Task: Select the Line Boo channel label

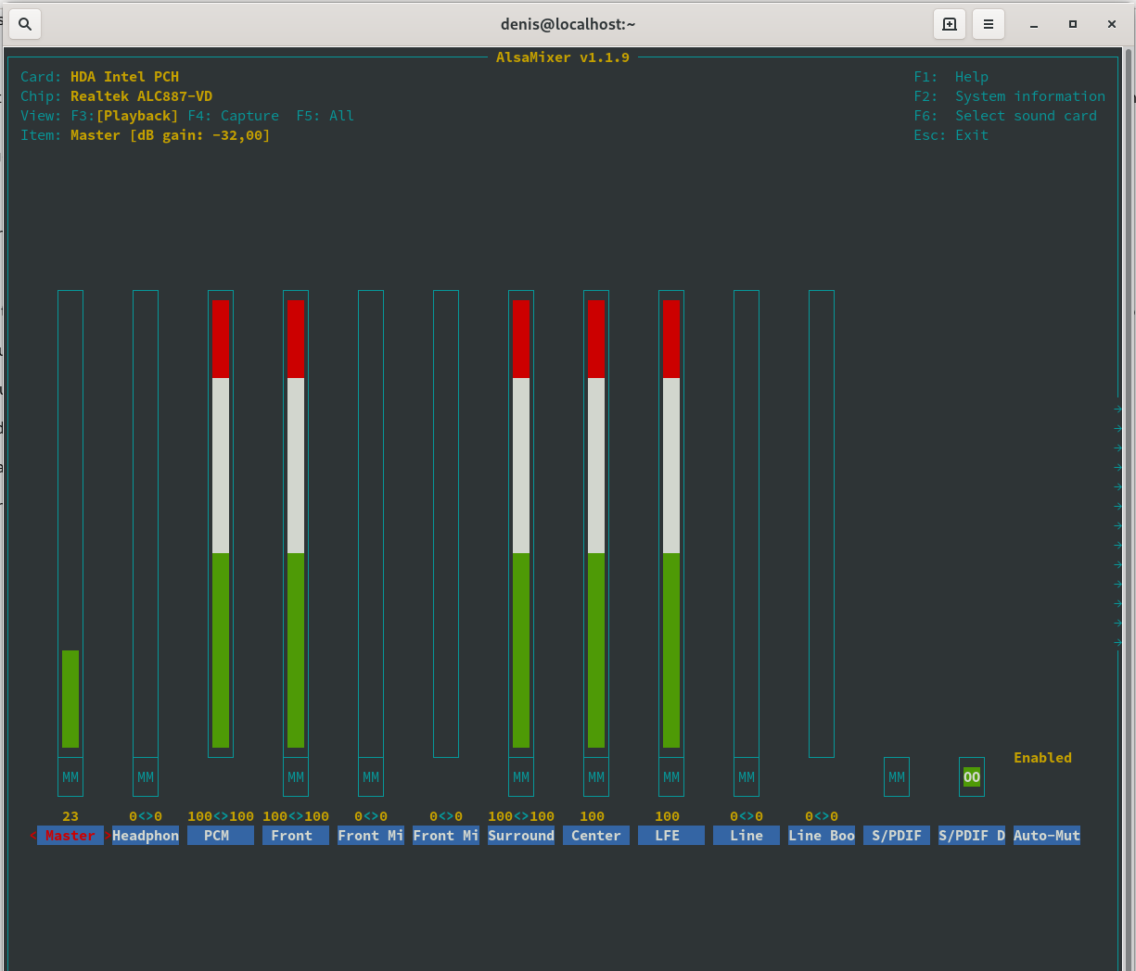Action: click(x=822, y=836)
